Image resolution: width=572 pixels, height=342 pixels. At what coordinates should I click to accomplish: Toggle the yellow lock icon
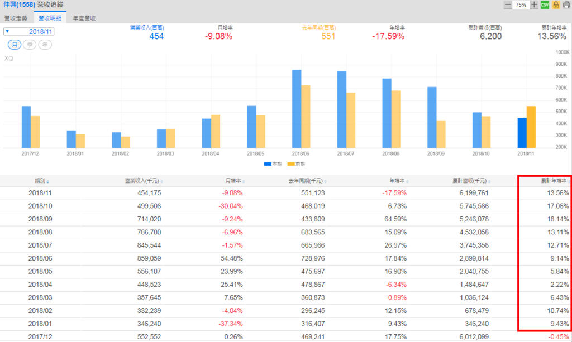tap(556, 4)
